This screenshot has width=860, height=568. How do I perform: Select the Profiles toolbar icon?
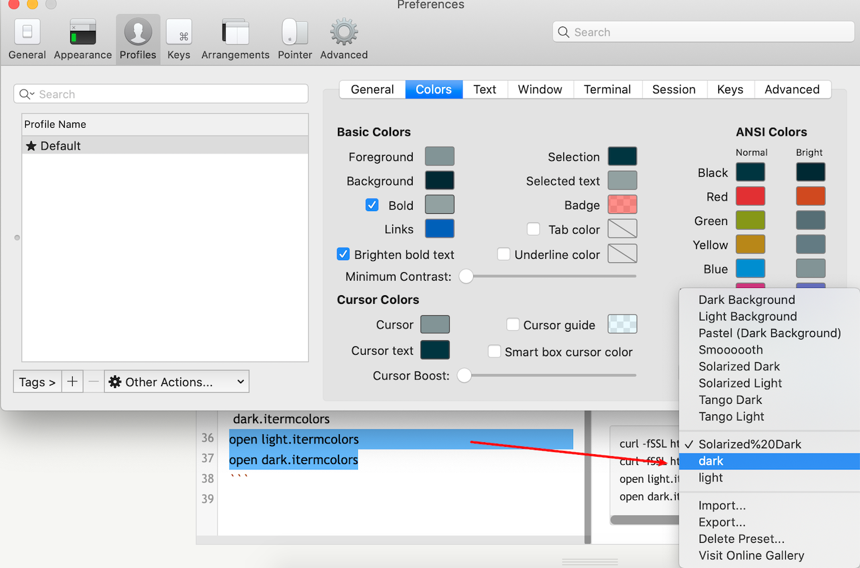(x=138, y=32)
